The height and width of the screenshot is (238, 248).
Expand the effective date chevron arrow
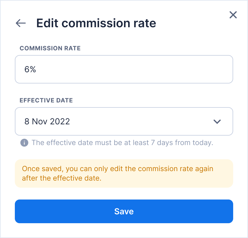(x=217, y=121)
